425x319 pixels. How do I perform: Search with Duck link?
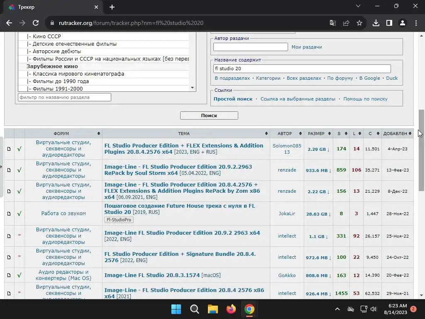(392, 78)
